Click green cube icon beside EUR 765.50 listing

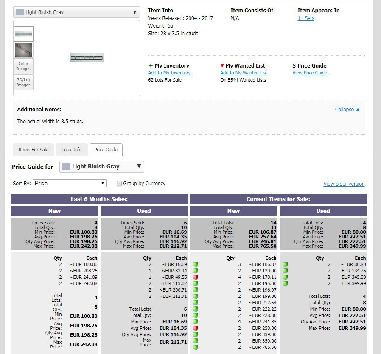(x=196, y=347)
